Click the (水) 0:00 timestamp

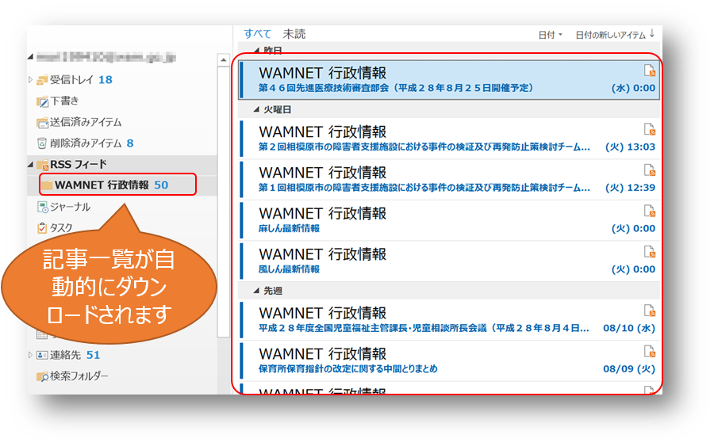[x=633, y=88]
